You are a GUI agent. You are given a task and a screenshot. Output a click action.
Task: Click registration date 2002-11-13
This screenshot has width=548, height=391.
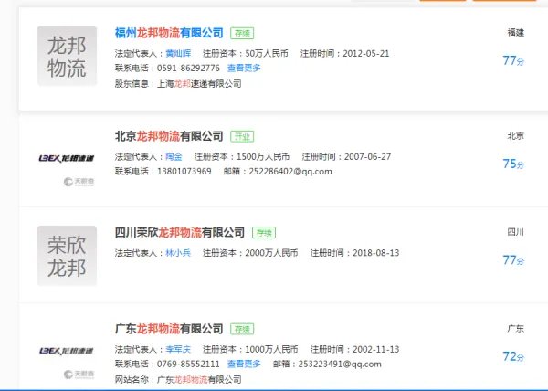tap(376, 349)
